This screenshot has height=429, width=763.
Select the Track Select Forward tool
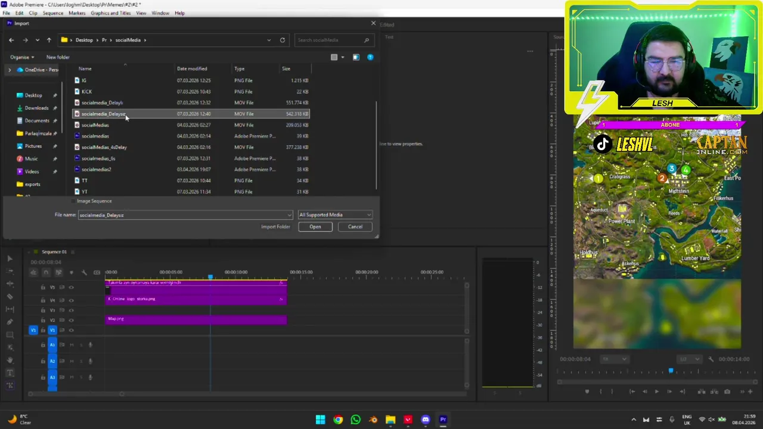(10, 271)
